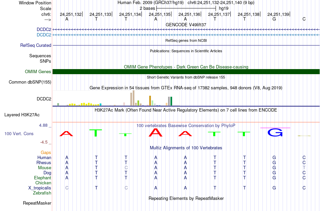Click DCDC2 label beside GTEx expression chart
Image resolution: width=320 pixels, height=211 pixels.
44,99
